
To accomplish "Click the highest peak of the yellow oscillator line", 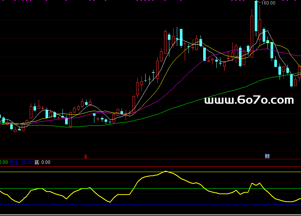I will click(x=166, y=171).
